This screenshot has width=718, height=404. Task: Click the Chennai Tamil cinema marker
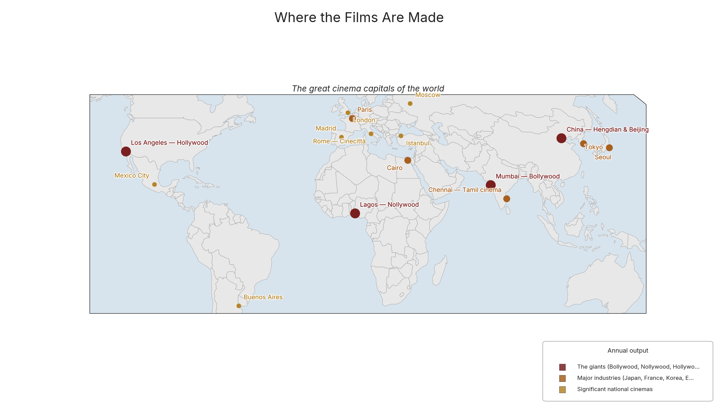[x=507, y=199]
